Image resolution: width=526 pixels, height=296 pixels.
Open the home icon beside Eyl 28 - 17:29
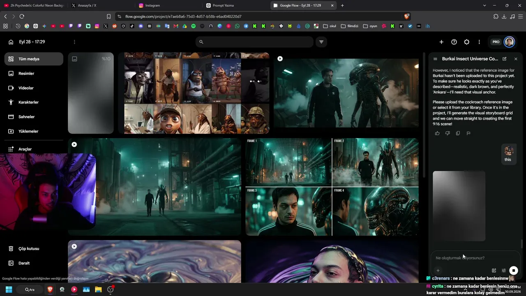point(11,42)
